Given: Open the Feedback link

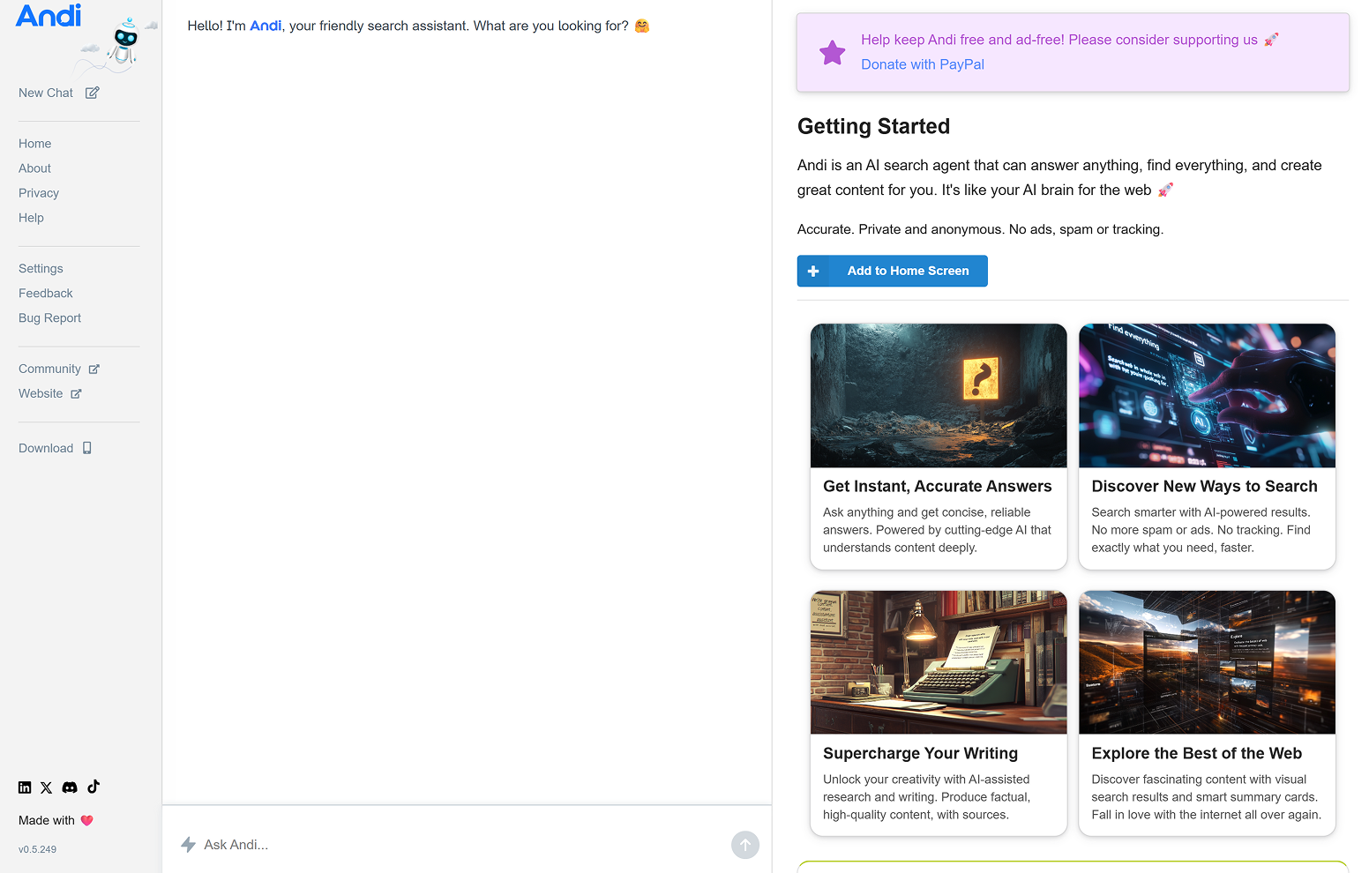Looking at the screenshot, I should point(46,294).
